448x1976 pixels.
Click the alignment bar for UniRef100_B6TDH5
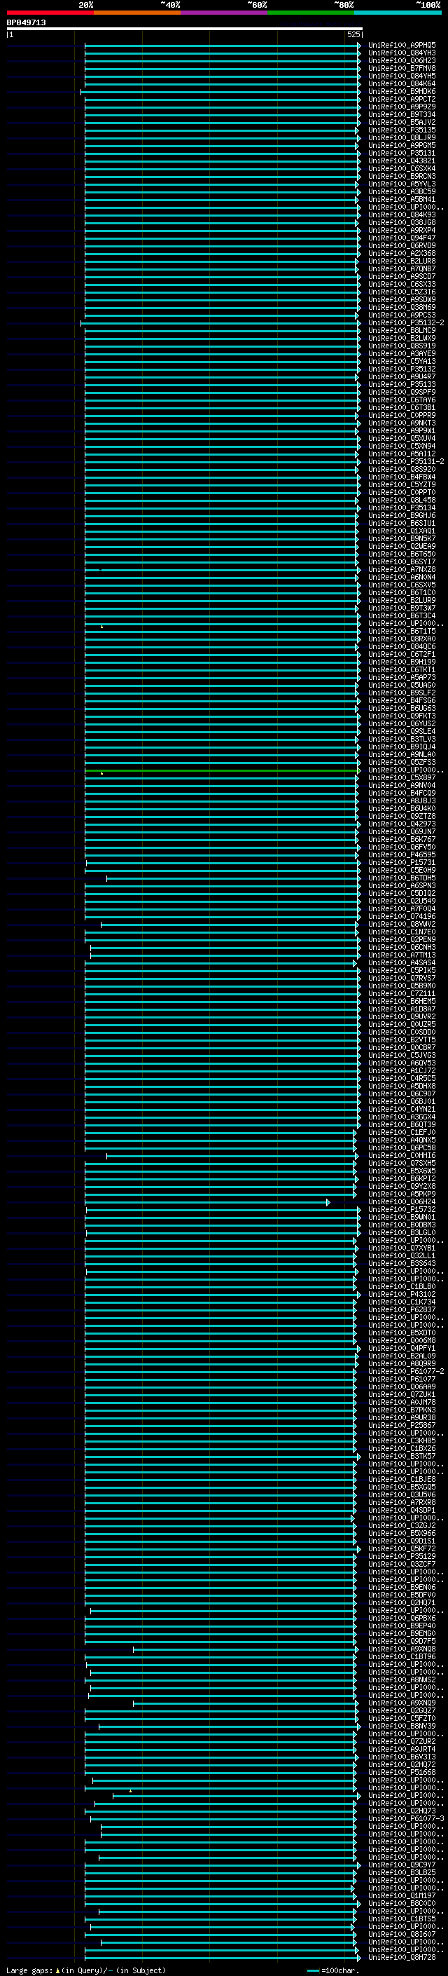tap(233, 878)
